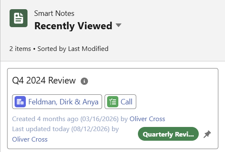Click the green task checklist icon
The image size is (225, 152).
coord(112,101)
